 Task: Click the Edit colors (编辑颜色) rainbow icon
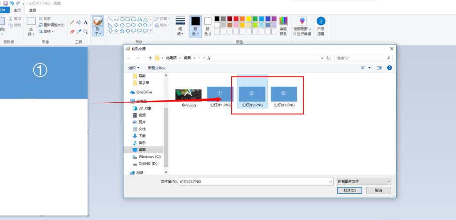(x=283, y=26)
